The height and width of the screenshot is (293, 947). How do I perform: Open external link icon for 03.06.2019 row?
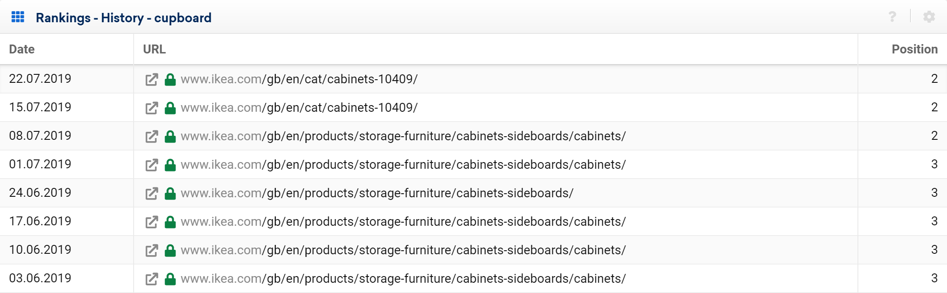click(151, 279)
